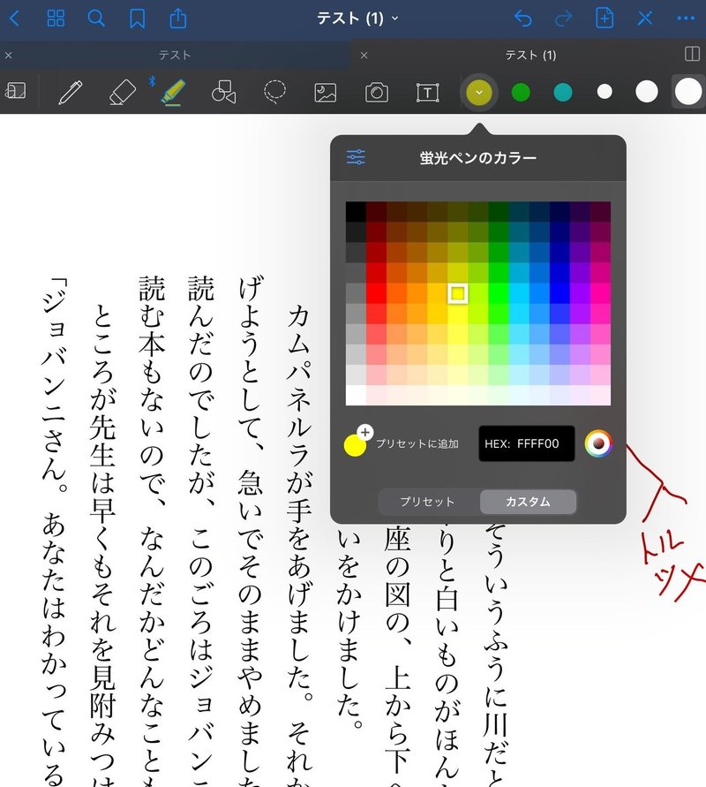Open yellow color swatch options via its chevron
The width and height of the screenshot is (706, 787).
478,91
